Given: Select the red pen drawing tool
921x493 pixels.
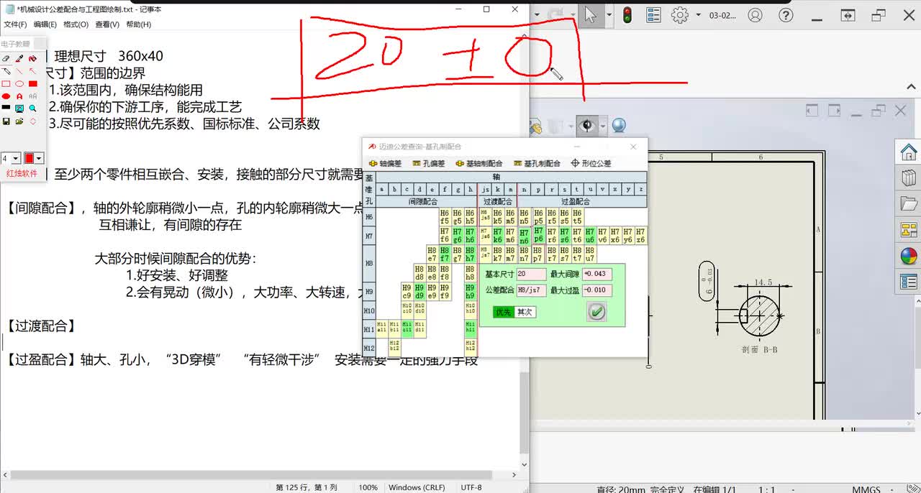Looking at the screenshot, I should pyautogui.click(x=19, y=58).
